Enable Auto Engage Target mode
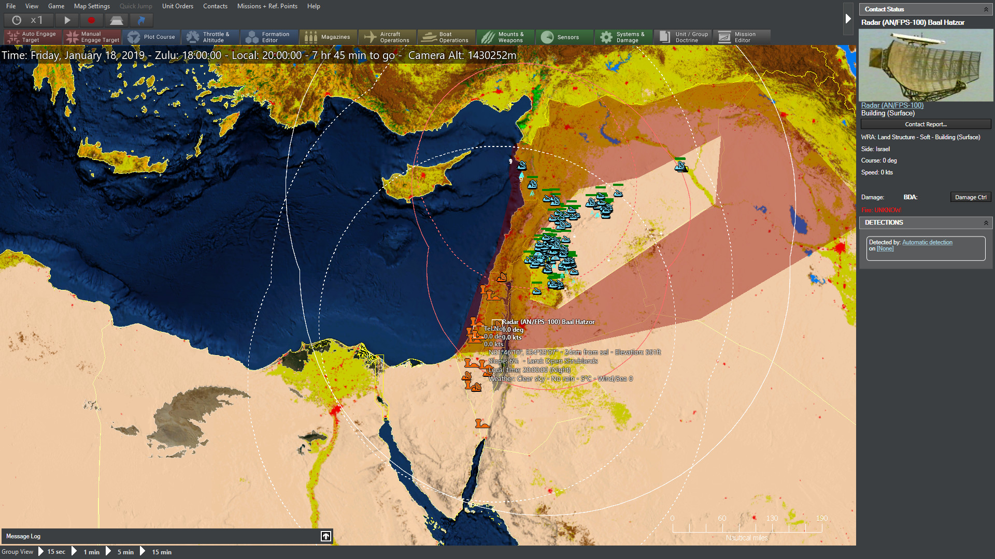 pos(32,37)
